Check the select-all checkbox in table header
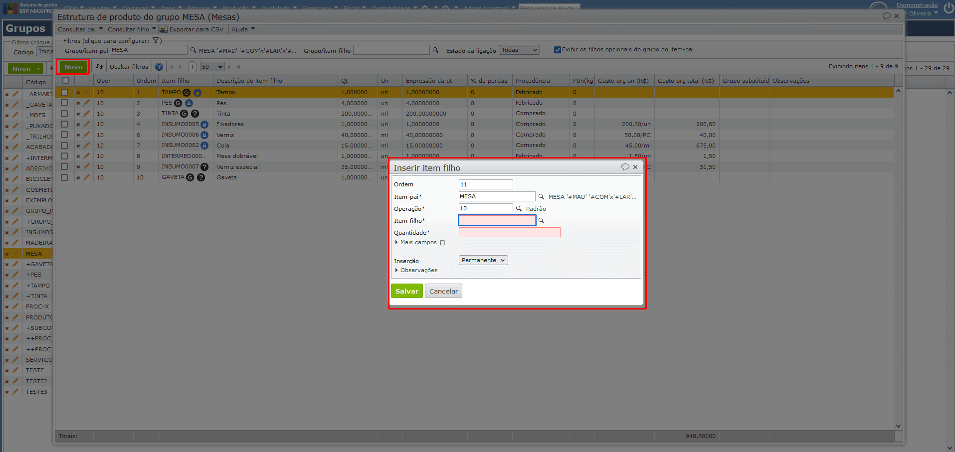955x452 pixels. [x=65, y=81]
